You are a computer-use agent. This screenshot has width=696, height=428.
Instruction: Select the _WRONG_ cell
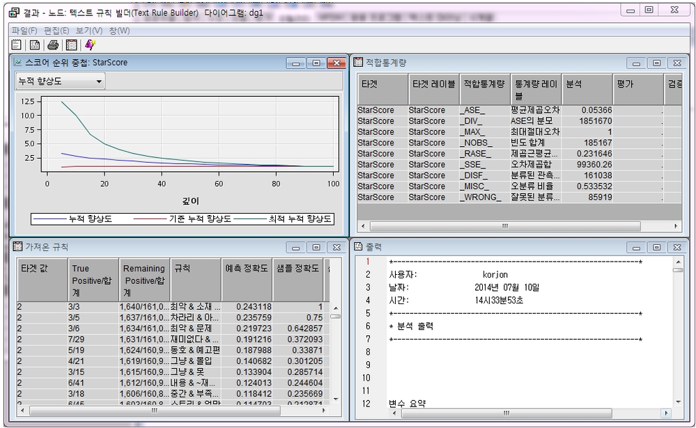click(485, 197)
